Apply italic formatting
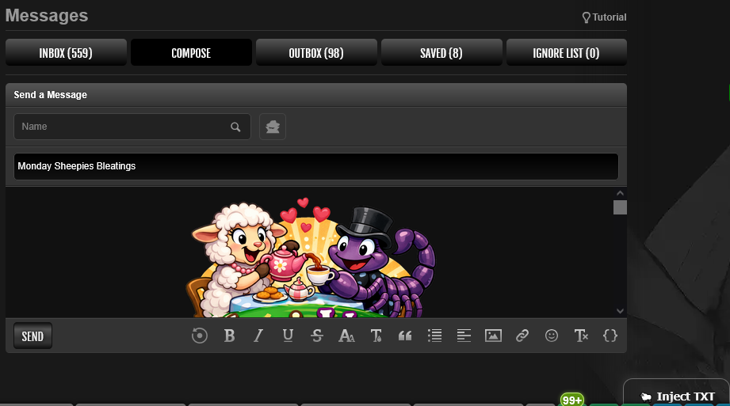Screen dimensions: 730x406 [x=258, y=336]
